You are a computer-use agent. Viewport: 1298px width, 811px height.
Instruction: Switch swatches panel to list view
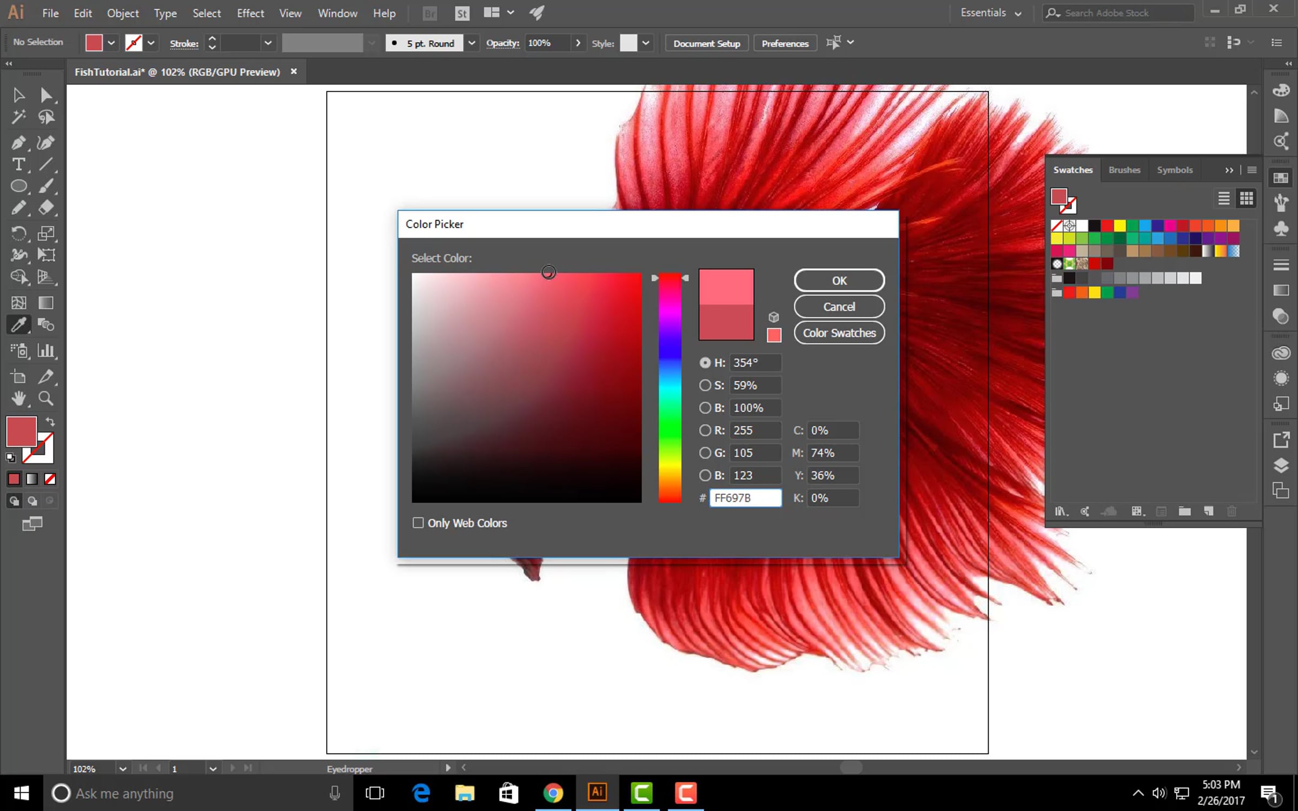pyautogui.click(x=1223, y=198)
